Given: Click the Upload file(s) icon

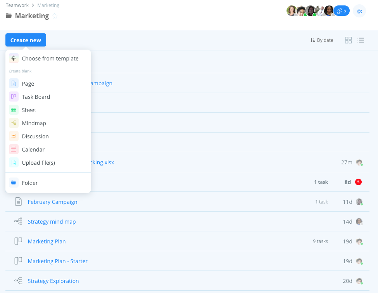Looking at the screenshot, I should click(14, 163).
